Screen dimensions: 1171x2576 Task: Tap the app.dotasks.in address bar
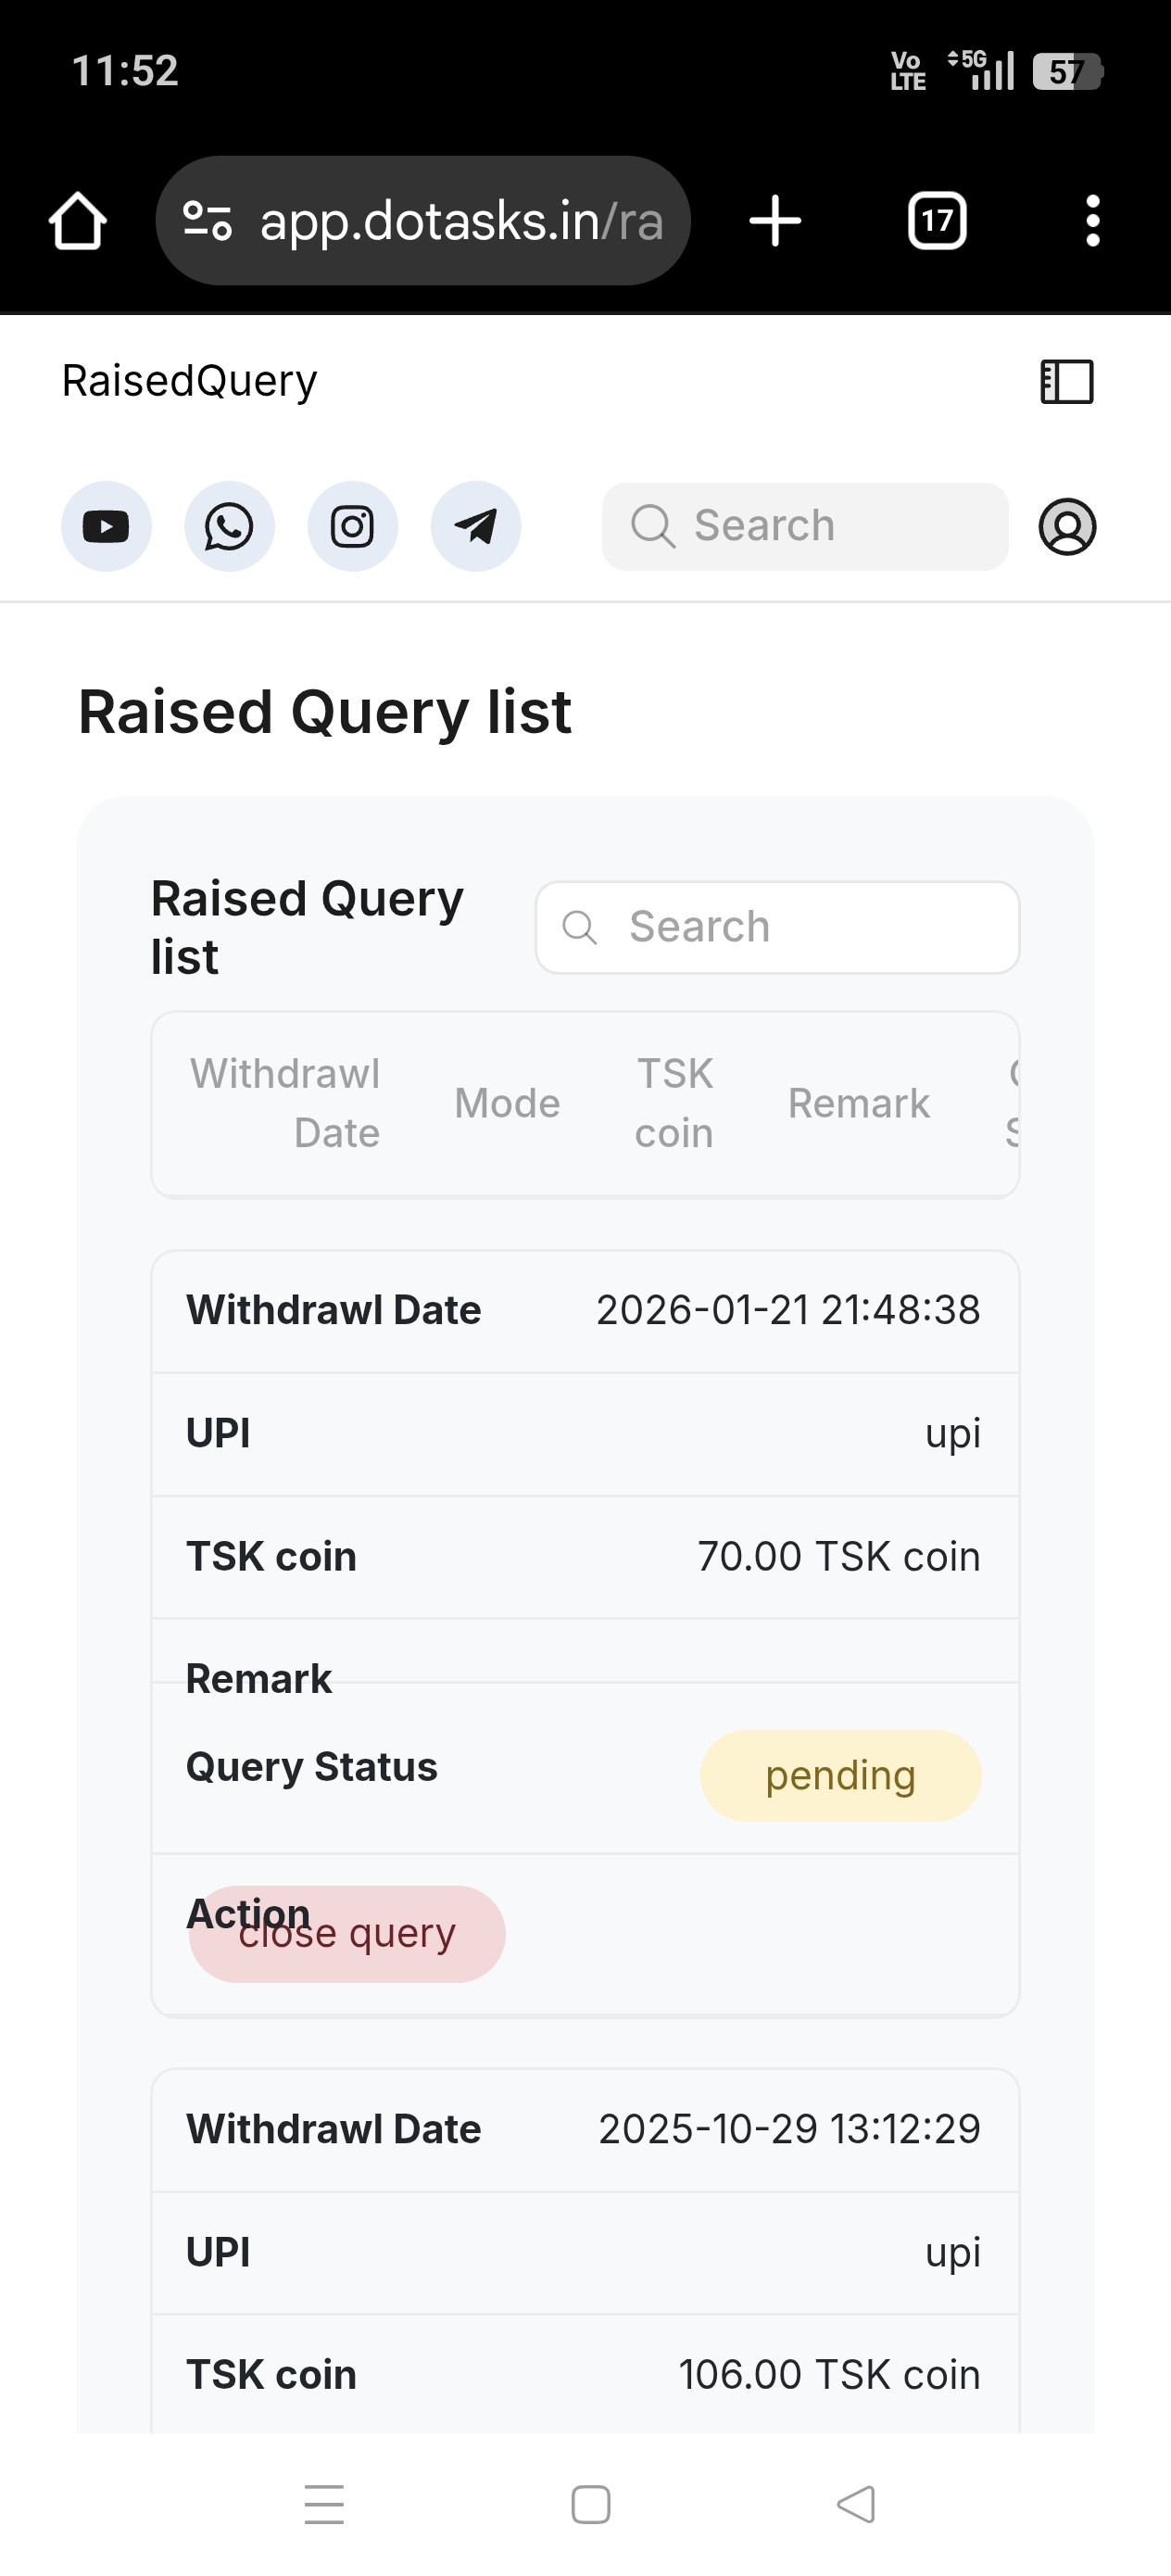[460, 221]
